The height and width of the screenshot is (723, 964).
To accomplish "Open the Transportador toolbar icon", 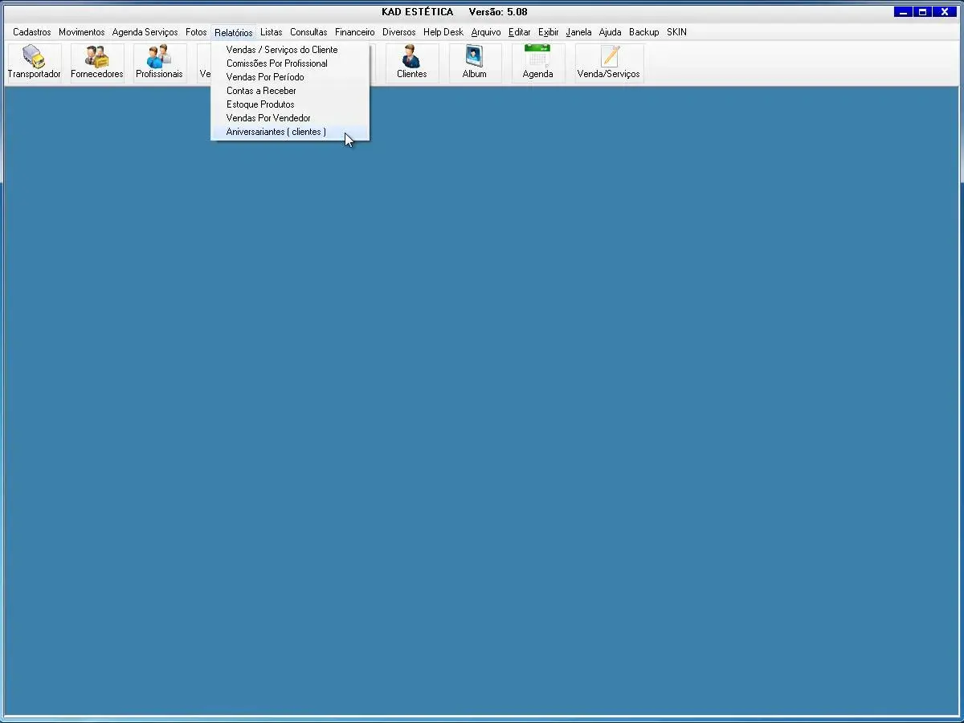I will click(x=34, y=63).
